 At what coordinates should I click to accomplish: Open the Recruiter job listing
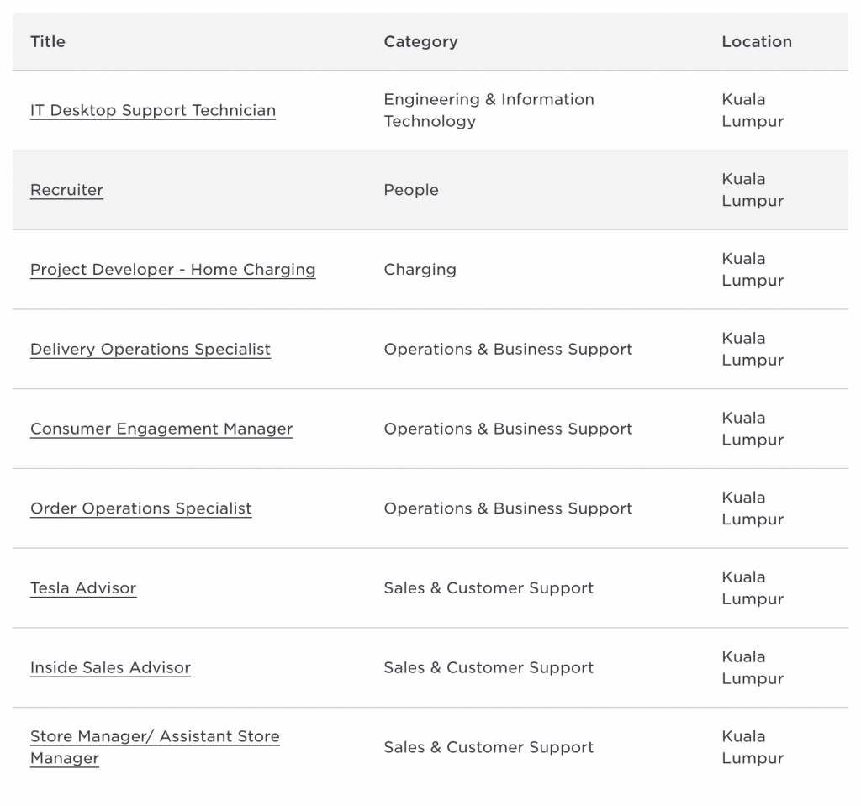coord(66,190)
